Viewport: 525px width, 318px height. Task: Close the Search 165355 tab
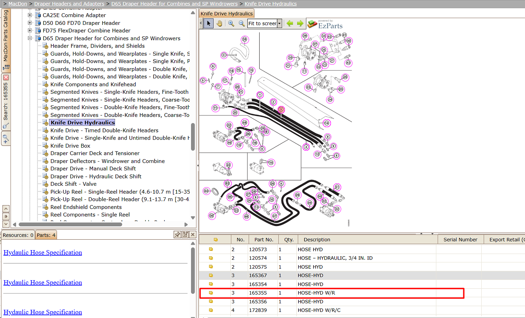[x=6, y=77]
